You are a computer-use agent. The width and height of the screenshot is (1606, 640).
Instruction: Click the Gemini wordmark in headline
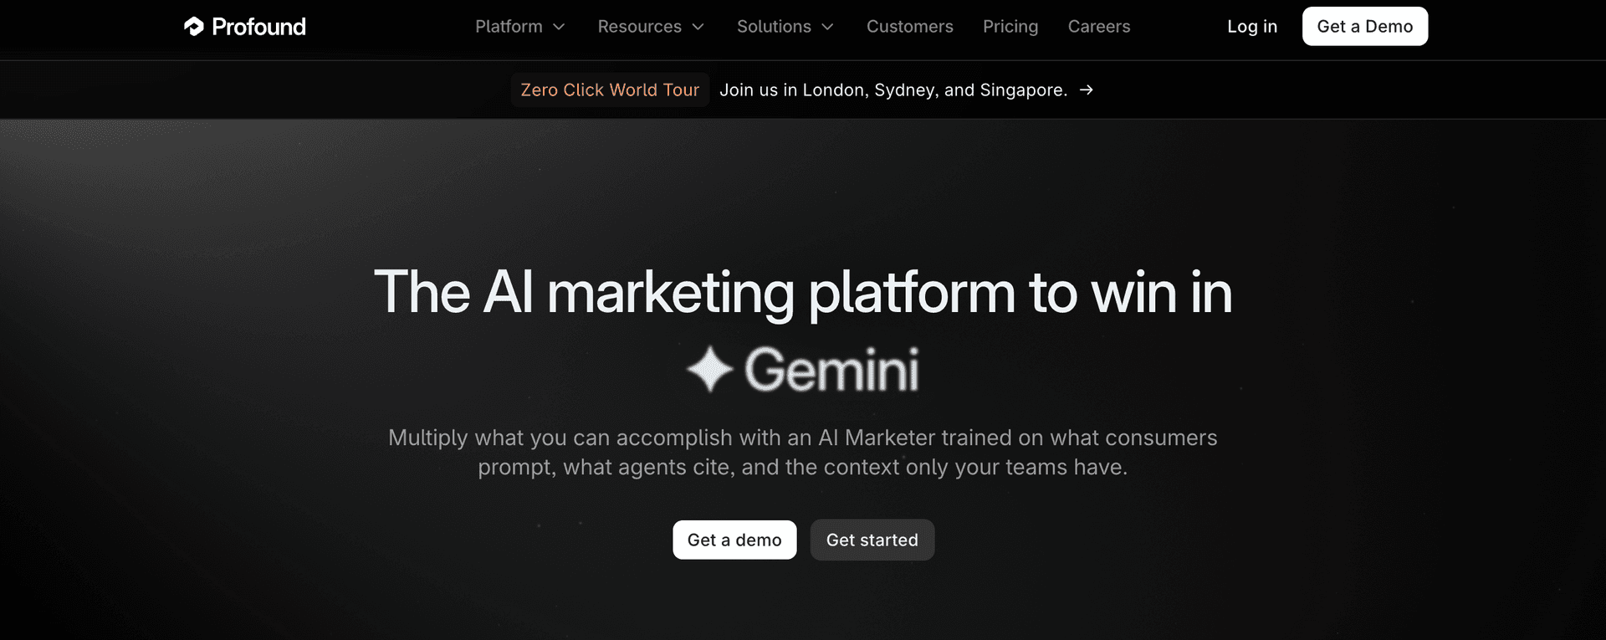[831, 370]
